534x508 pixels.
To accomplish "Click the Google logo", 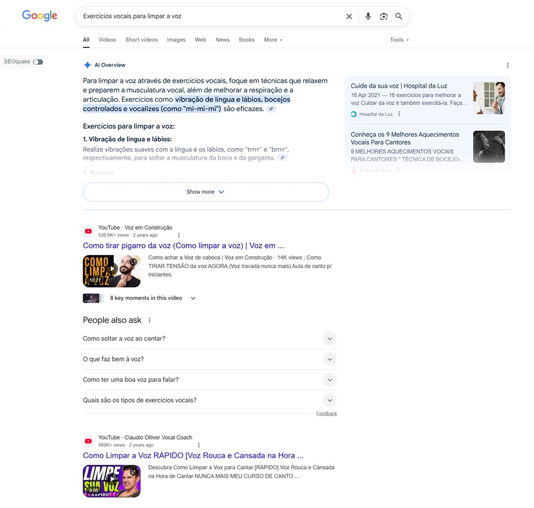I will point(40,16).
